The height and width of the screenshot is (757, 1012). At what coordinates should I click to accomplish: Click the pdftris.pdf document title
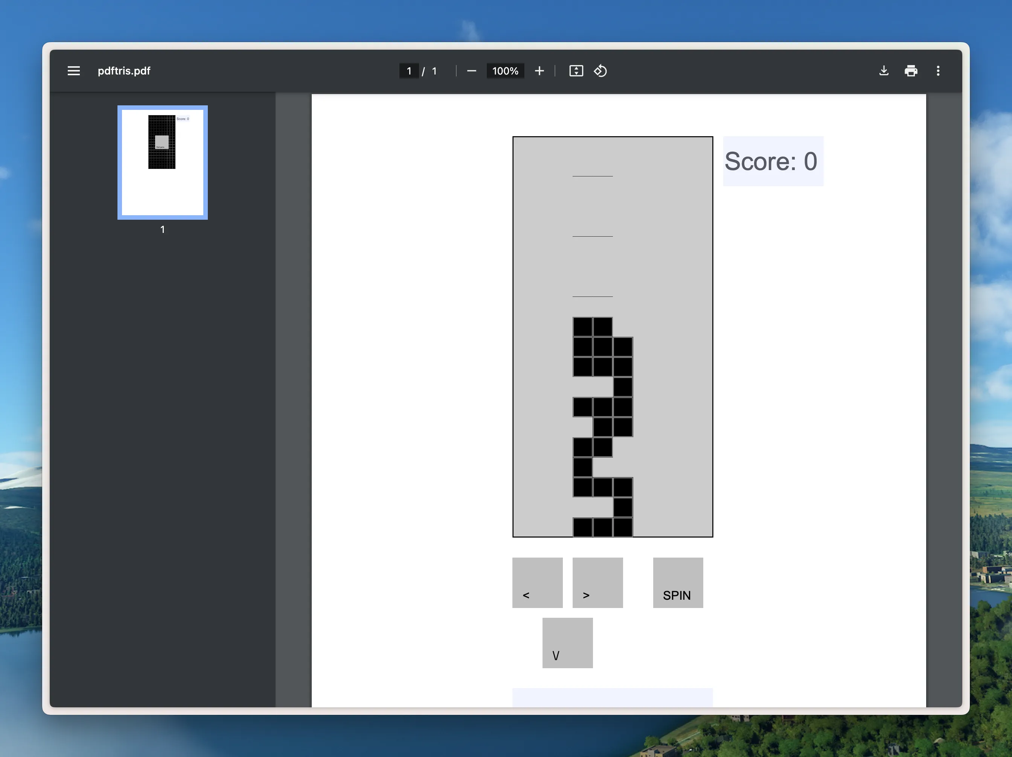coord(124,71)
